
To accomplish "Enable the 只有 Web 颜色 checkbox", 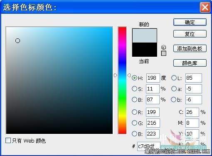I will 8,141.
